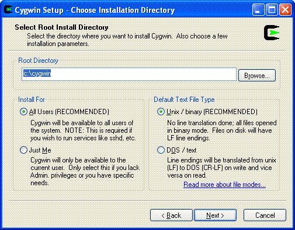Cancel the Cygwin installation
Image resolution: width=295 pixels, height=230 pixels.
[265, 215]
